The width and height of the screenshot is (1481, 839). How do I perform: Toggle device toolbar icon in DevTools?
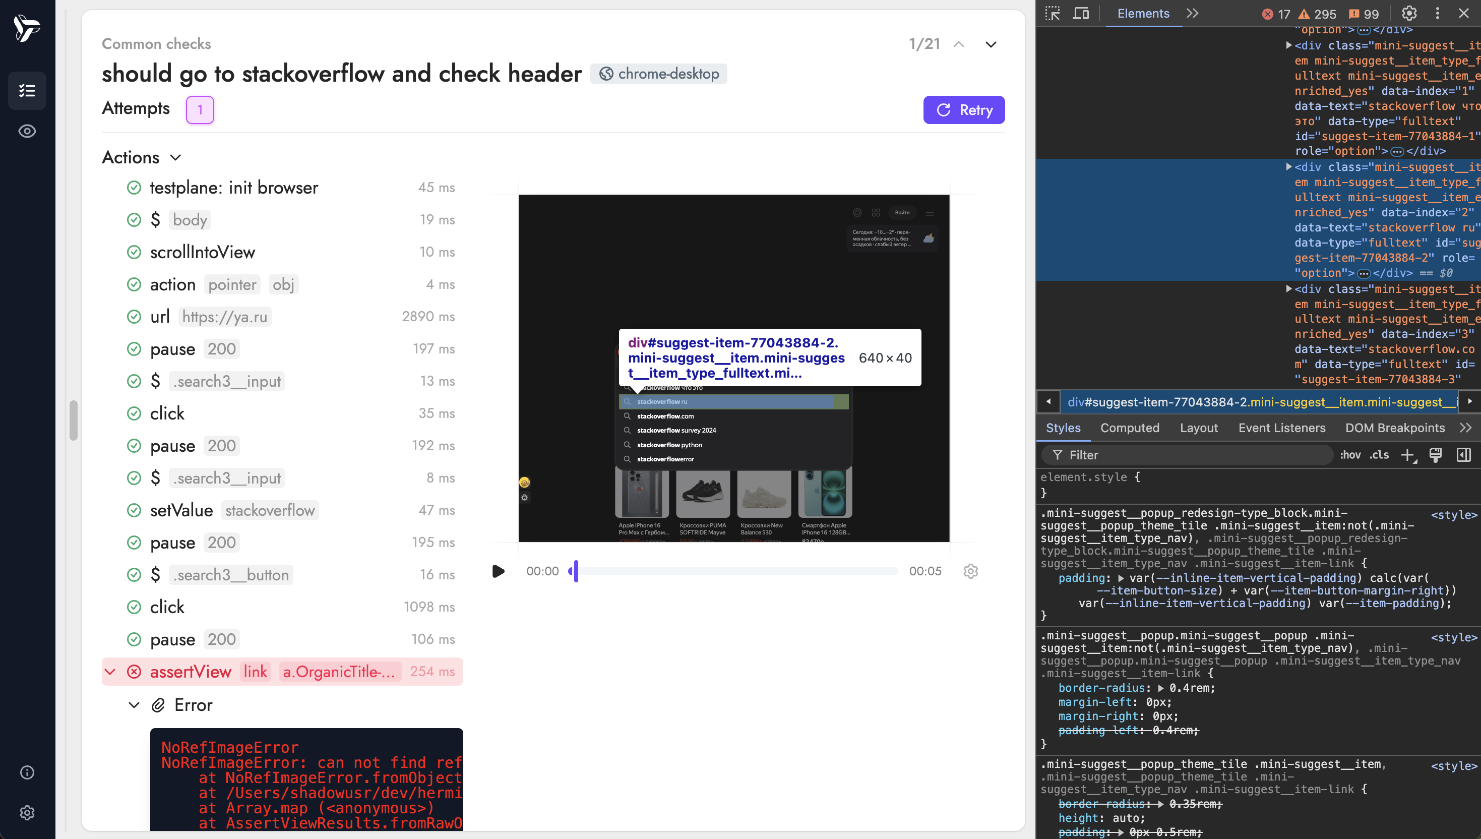click(1081, 14)
